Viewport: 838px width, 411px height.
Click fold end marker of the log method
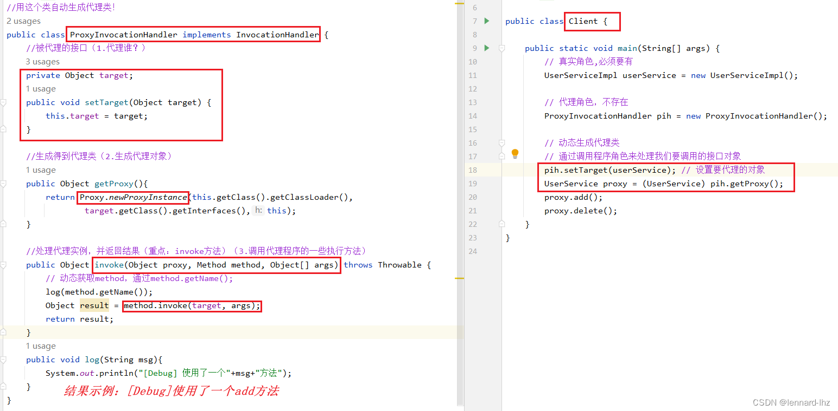3,387
